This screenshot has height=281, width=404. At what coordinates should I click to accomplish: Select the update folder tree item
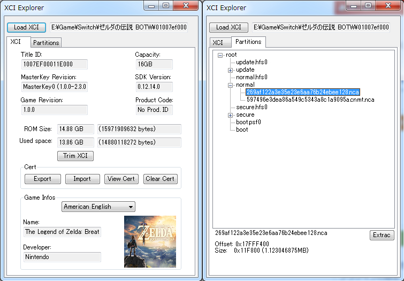coord(245,70)
